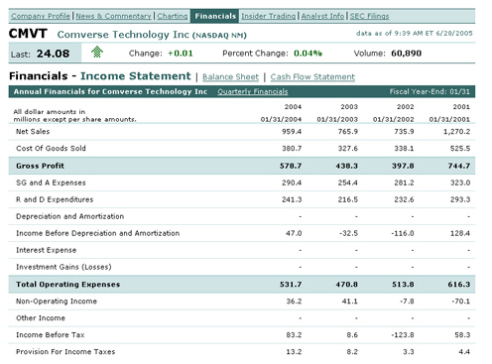Click the SG and A Expenses label
The height and width of the screenshot is (364, 492).
click(51, 182)
